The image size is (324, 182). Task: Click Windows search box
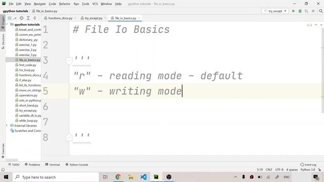[56, 177]
